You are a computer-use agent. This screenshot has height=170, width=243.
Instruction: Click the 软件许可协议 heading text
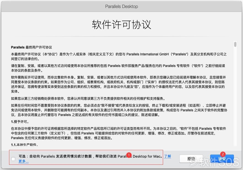(x=121, y=25)
